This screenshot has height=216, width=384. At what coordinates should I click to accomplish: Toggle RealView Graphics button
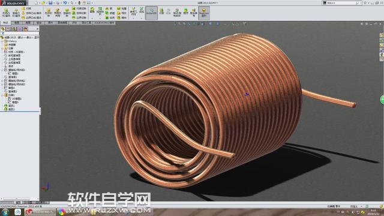click(204, 13)
